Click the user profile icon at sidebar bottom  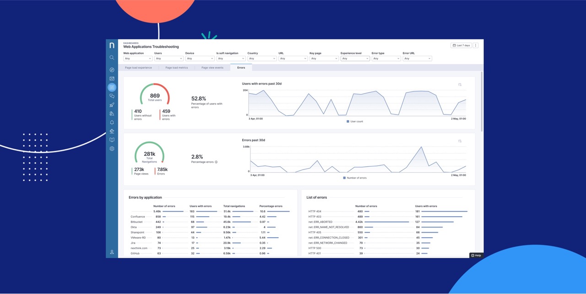click(112, 252)
